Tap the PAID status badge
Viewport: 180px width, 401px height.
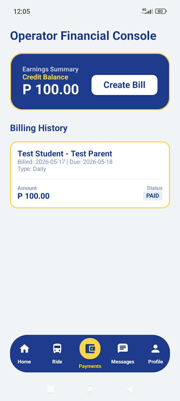click(153, 196)
